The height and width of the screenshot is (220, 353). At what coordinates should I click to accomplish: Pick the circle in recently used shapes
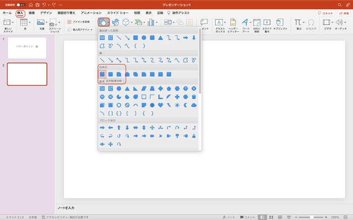(x=144, y=38)
